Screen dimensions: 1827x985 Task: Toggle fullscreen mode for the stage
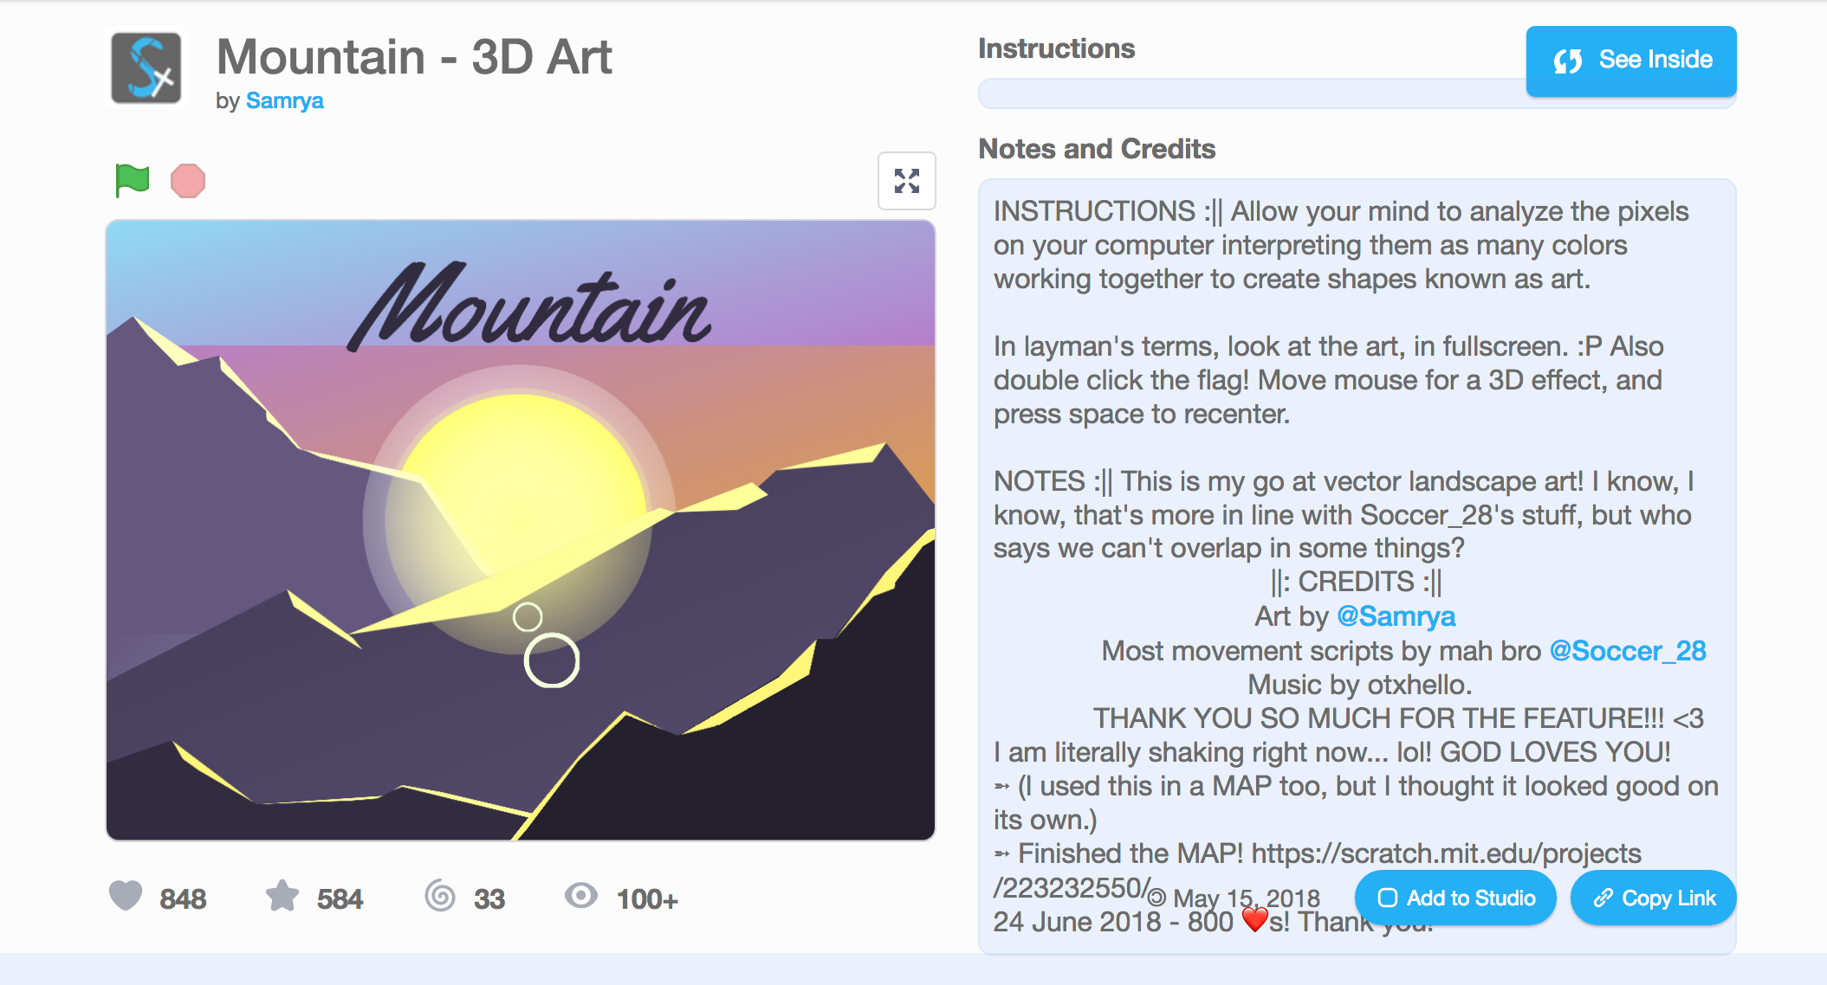(x=906, y=181)
